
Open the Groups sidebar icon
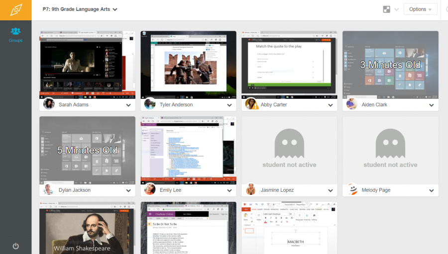coord(16,35)
